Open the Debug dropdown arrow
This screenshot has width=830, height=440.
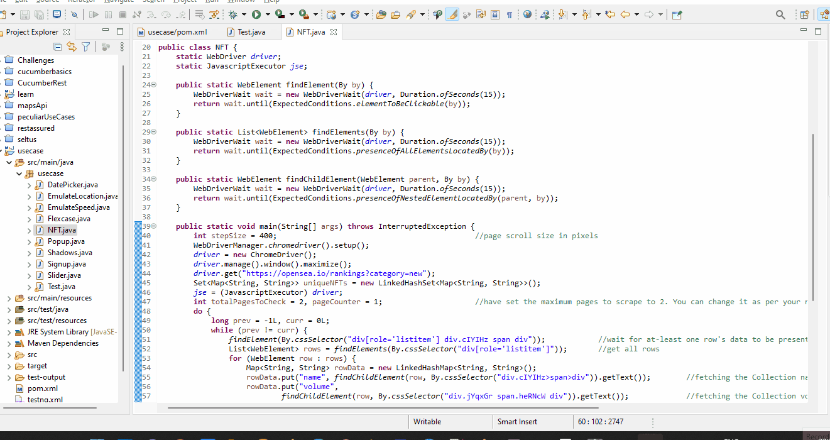click(x=244, y=14)
